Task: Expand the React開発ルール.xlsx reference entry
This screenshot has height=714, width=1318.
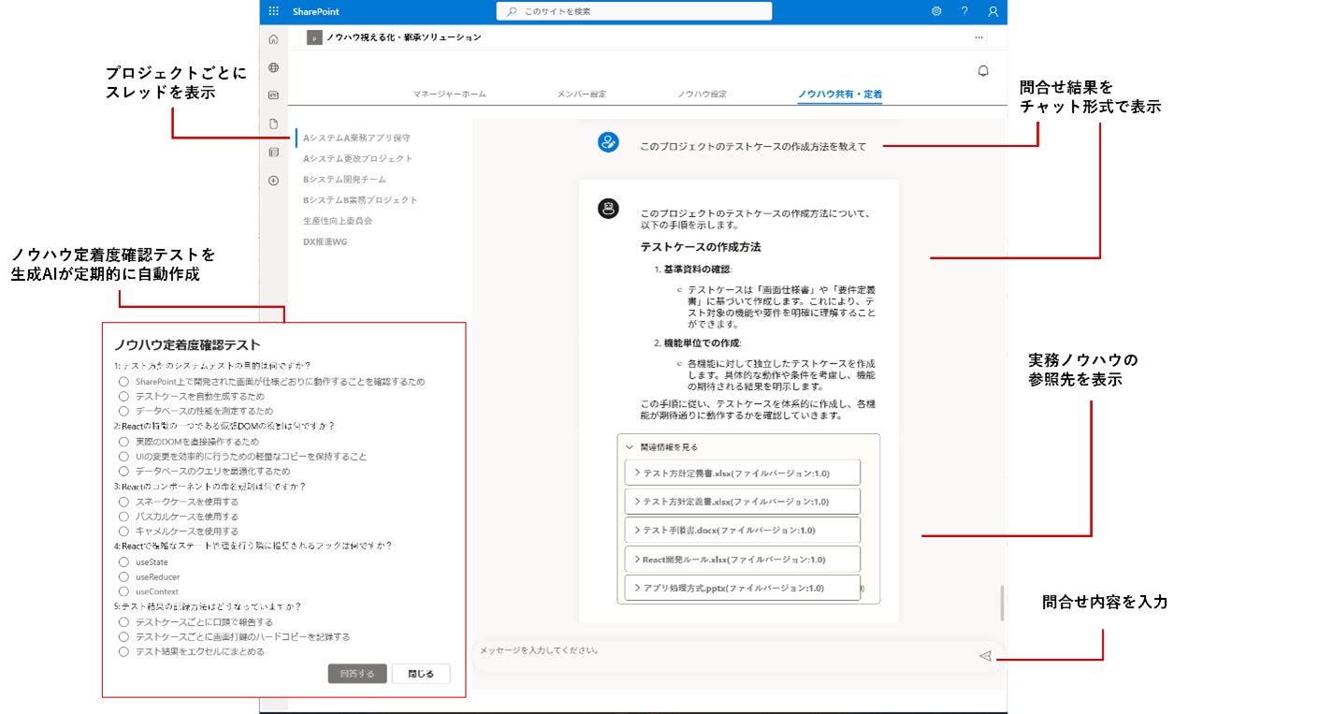Action: 742,560
